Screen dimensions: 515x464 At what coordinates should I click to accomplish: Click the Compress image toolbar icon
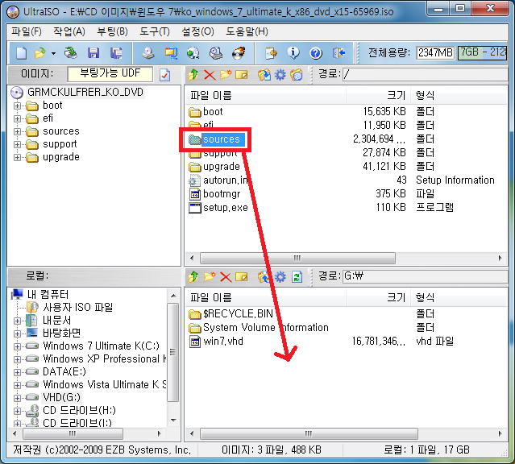(x=171, y=53)
